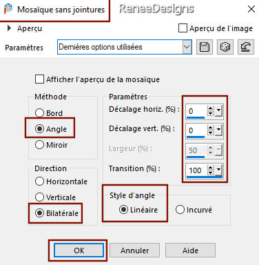
Task: Decrease Décalage vert. value with down arrow
Action: (x=211, y=133)
